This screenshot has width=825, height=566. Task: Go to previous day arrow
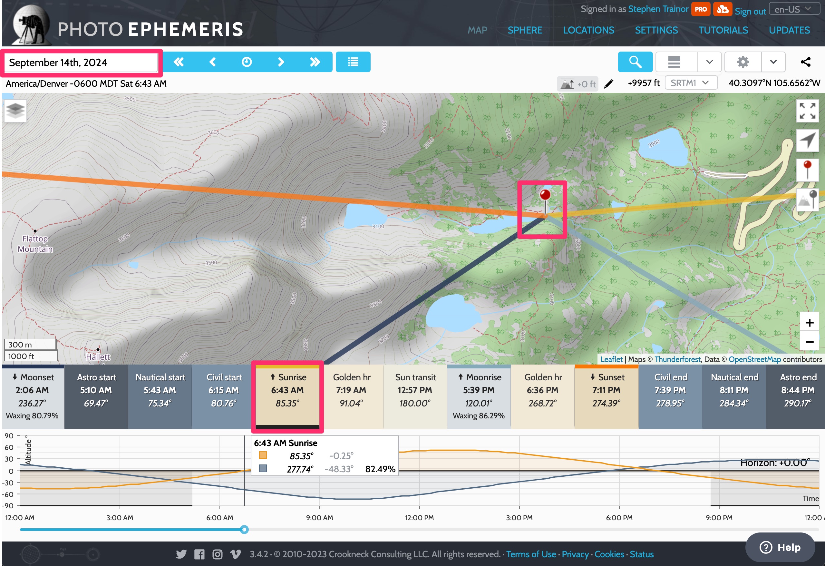pos(213,62)
